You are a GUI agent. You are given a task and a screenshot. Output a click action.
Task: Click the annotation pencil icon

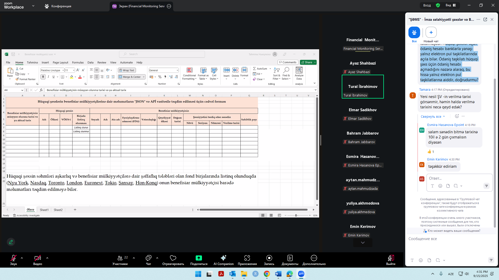(x=11, y=242)
